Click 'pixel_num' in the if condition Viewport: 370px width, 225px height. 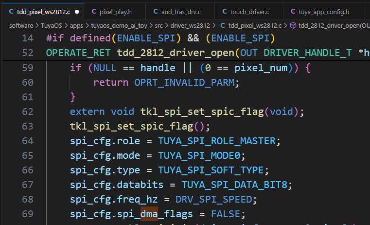[x=261, y=68]
